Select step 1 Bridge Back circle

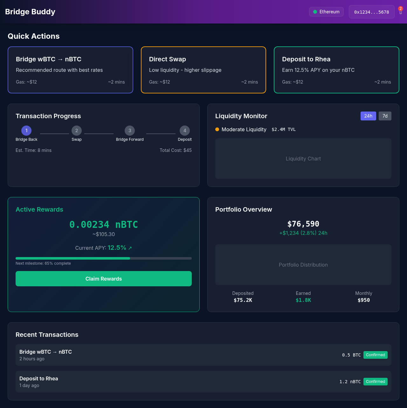pyautogui.click(x=26, y=131)
